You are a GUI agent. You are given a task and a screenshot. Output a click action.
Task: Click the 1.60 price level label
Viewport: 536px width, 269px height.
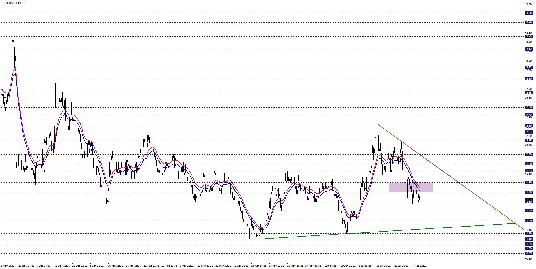click(x=529, y=192)
